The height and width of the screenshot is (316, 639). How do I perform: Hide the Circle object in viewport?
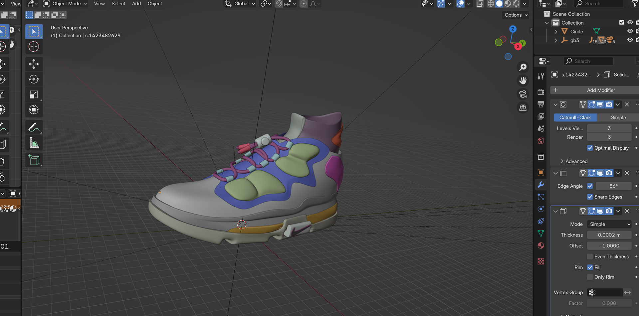pyautogui.click(x=630, y=31)
